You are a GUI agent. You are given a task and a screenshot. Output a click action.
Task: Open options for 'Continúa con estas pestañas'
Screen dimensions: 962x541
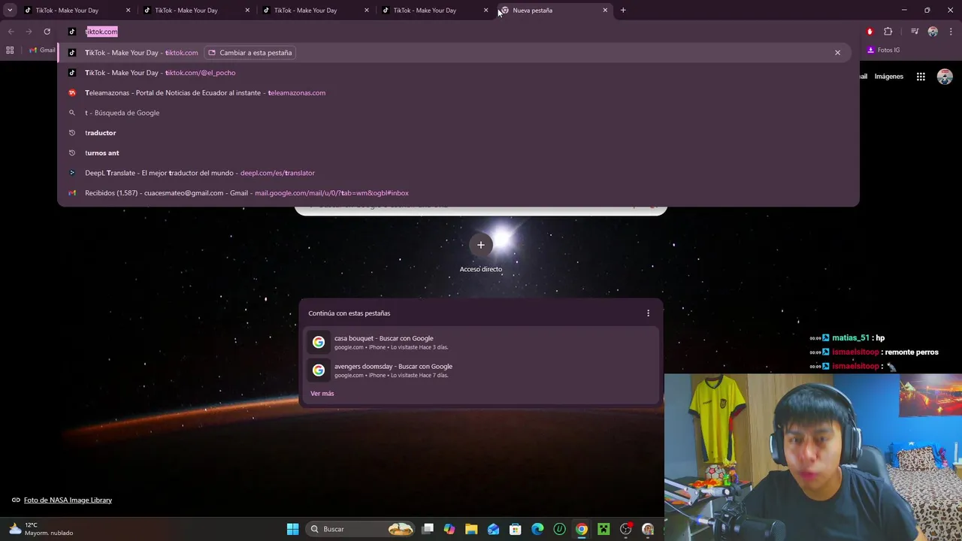(648, 313)
